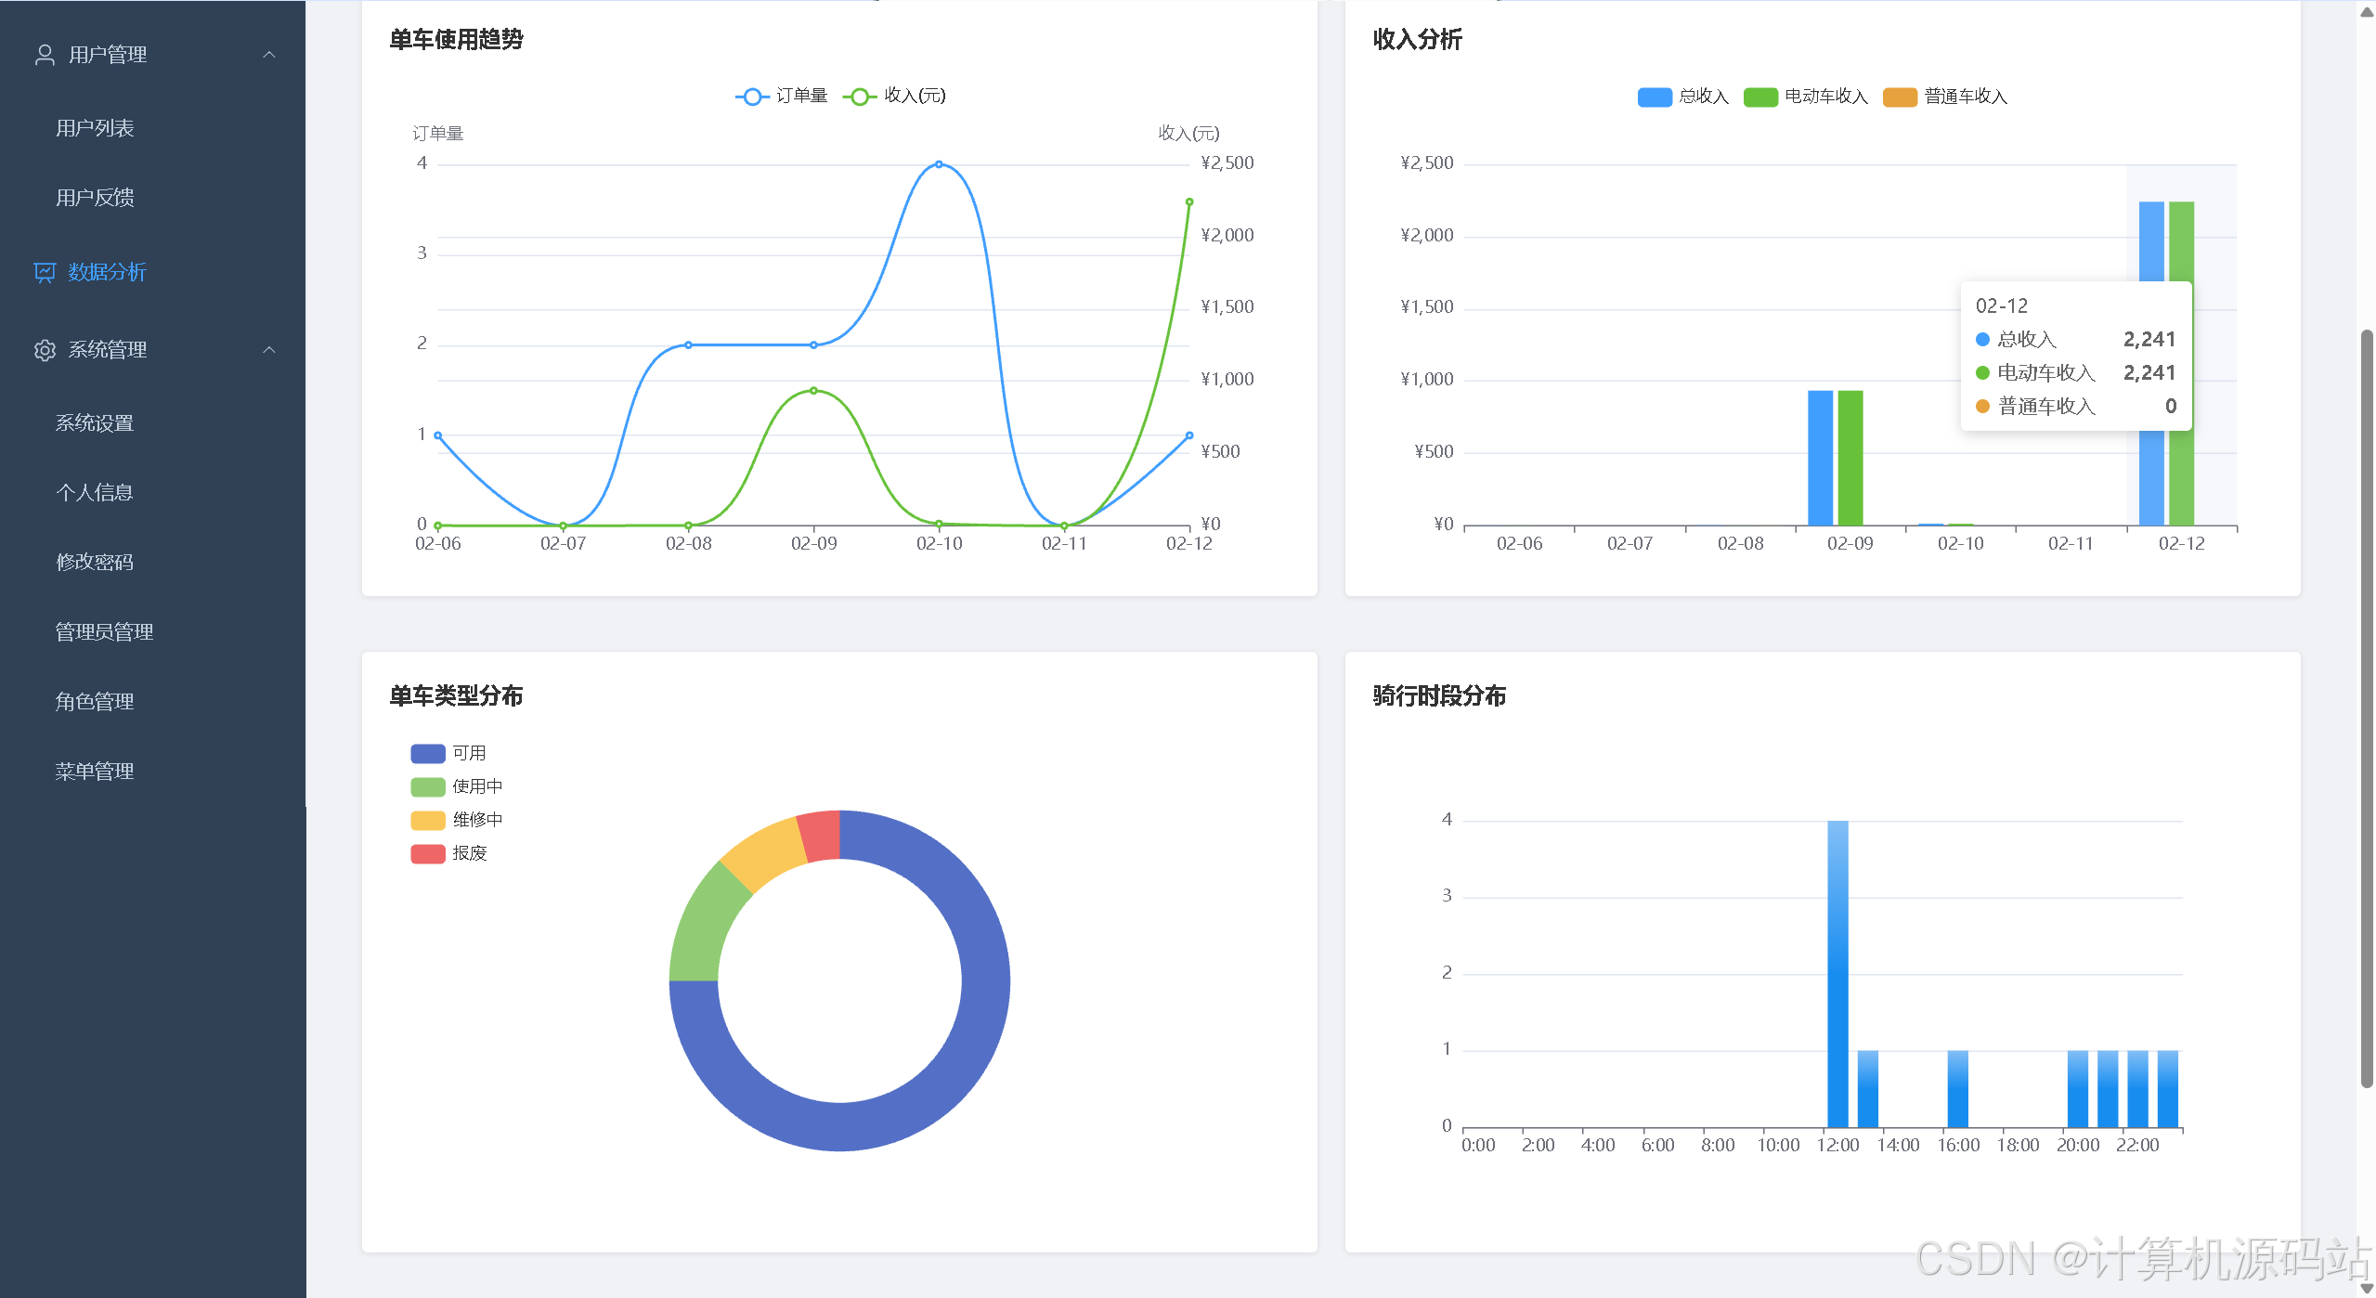The image size is (2376, 1298).
Task: Click the 02-09 revenue line data point
Action: (x=813, y=391)
